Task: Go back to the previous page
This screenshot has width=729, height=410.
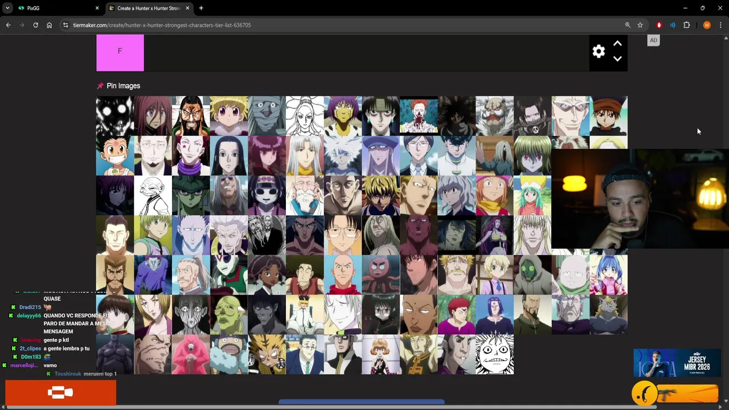Action: point(8,25)
